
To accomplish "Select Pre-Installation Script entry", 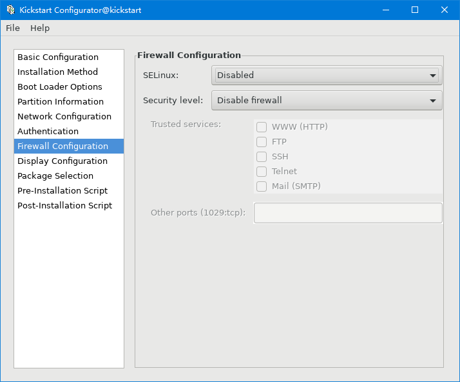I will point(69,191).
